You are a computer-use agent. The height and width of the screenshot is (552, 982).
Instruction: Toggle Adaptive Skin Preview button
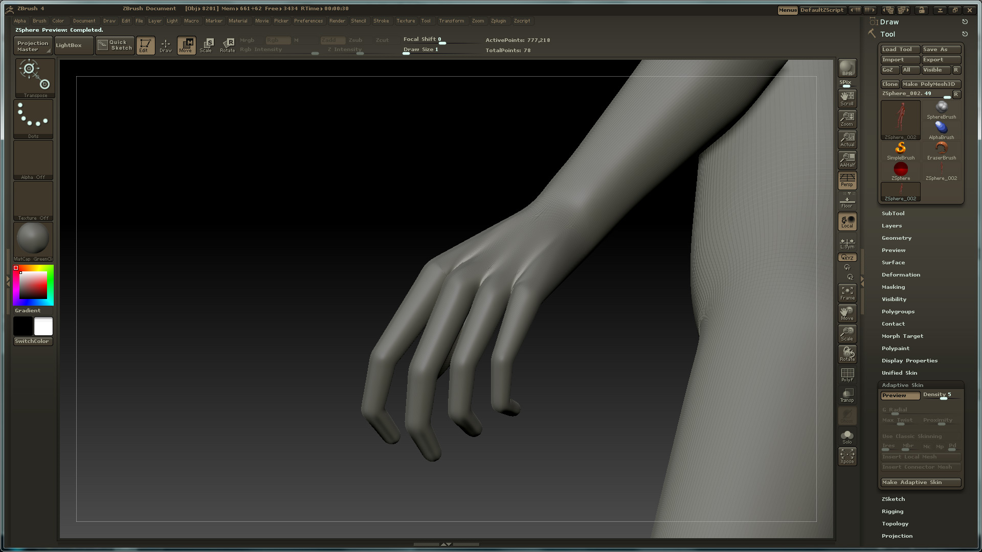(899, 396)
